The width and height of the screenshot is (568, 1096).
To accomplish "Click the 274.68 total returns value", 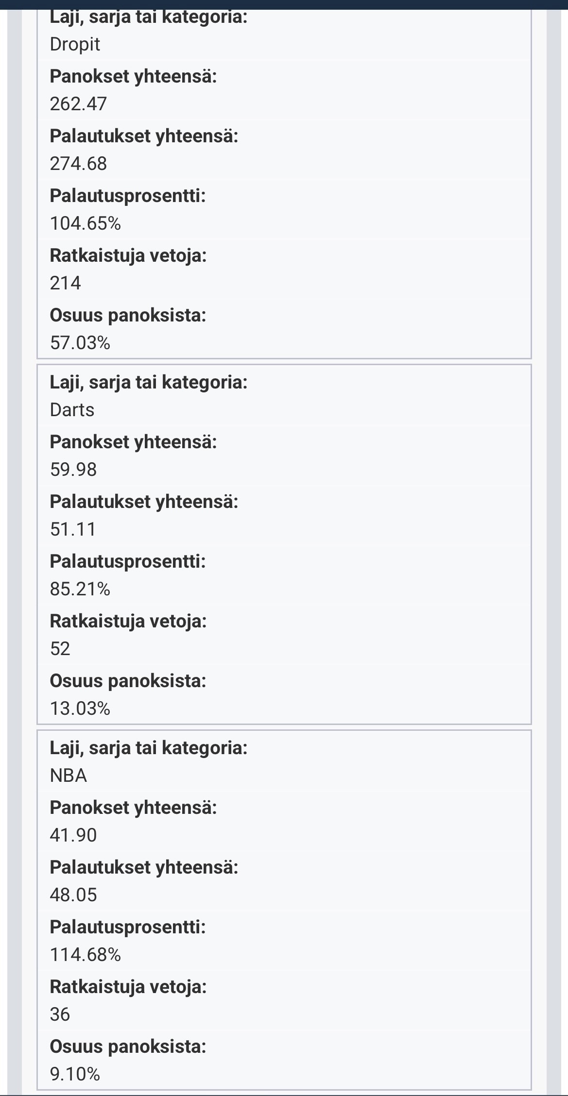I will pos(78,164).
